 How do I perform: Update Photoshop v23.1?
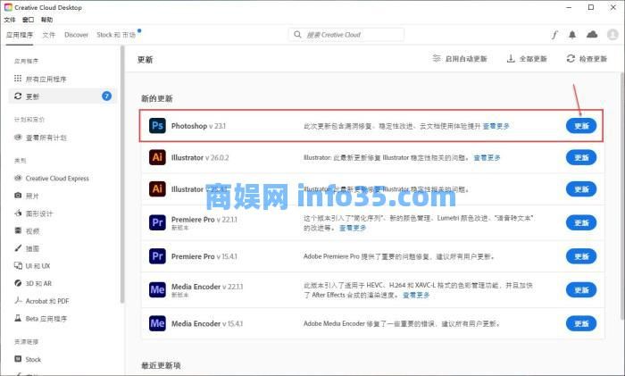click(581, 126)
